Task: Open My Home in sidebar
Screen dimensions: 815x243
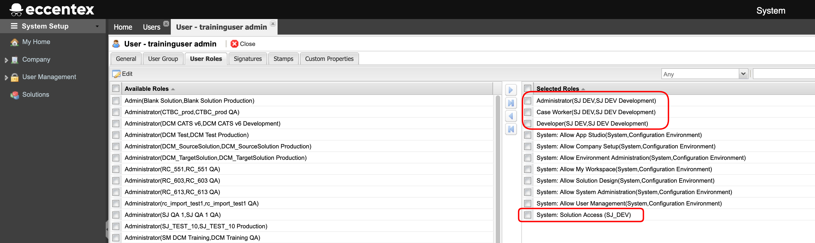Action: [36, 42]
